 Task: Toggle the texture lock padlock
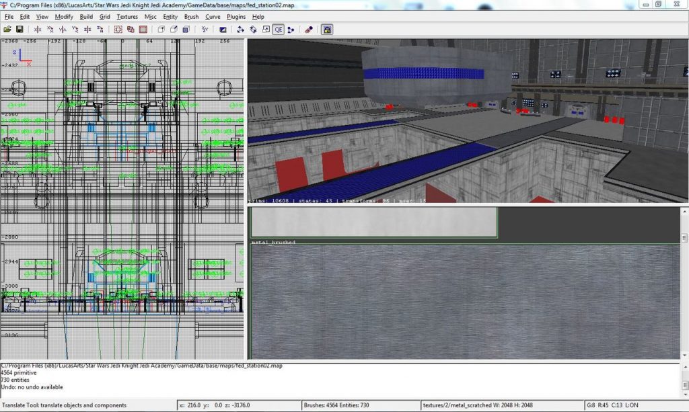tap(327, 30)
